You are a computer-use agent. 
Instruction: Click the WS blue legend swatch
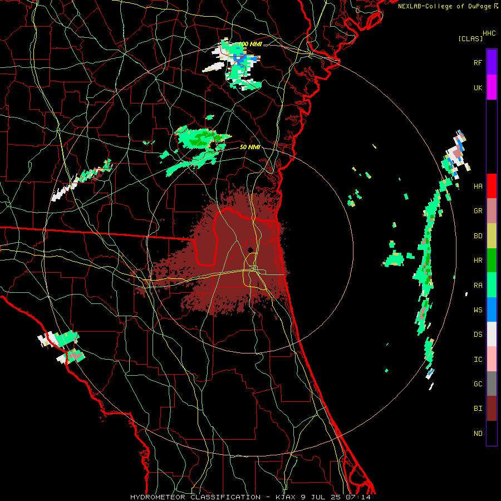[492, 310]
